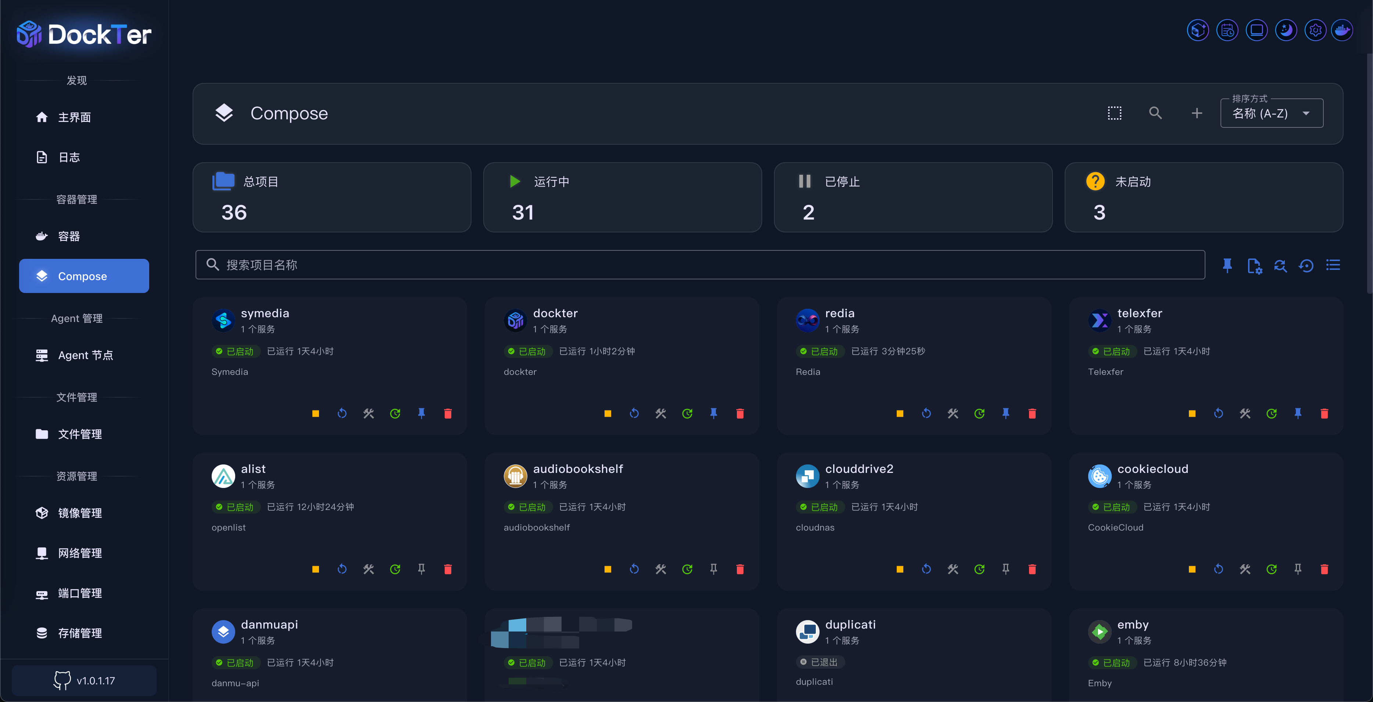The width and height of the screenshot is (1373, 702).
Task: Update the alist project with the green refresh icon
Action: 395,569
